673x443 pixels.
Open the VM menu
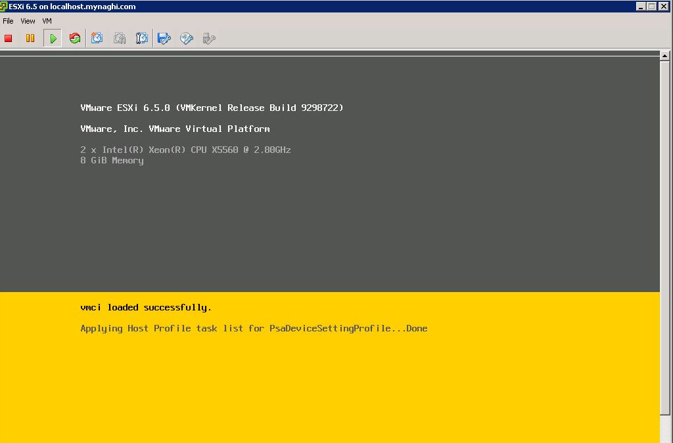47,21
